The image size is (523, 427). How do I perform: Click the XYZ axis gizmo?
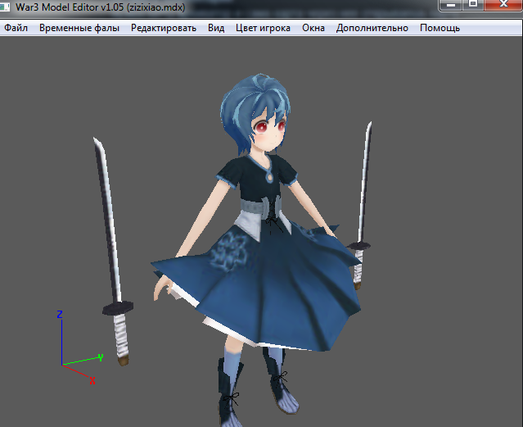tap(79, 348)
